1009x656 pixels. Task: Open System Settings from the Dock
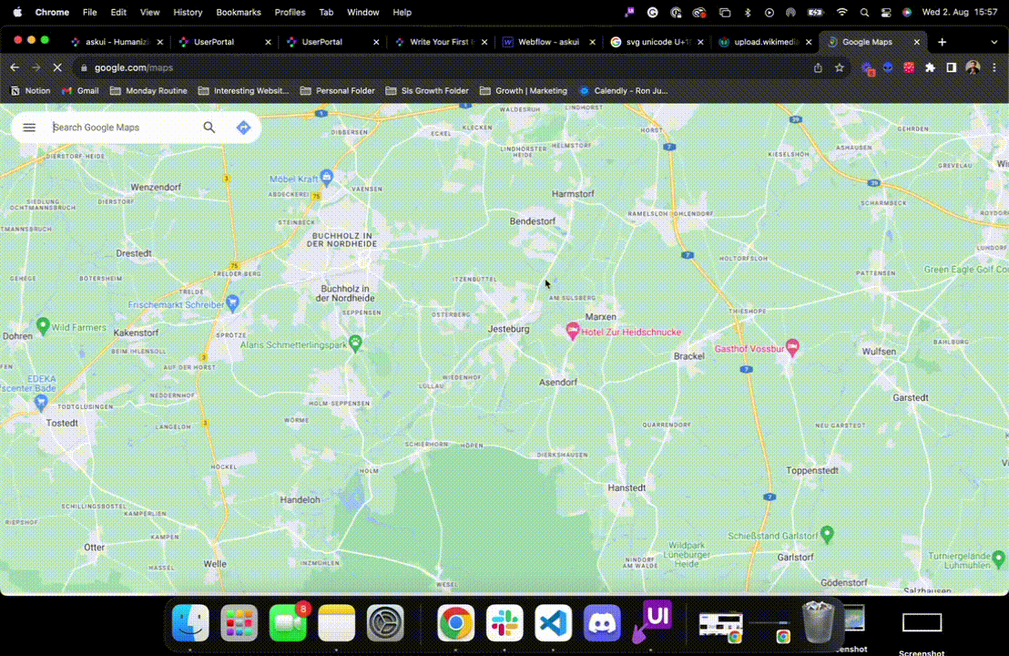[x=385, y=622]
